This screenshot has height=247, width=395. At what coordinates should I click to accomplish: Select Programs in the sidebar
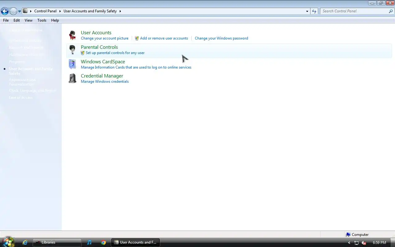point(17,62)
